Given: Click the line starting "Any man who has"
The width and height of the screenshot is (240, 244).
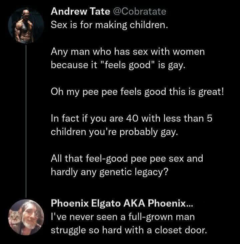Looking at the screenshot, I should coord(128,52).
